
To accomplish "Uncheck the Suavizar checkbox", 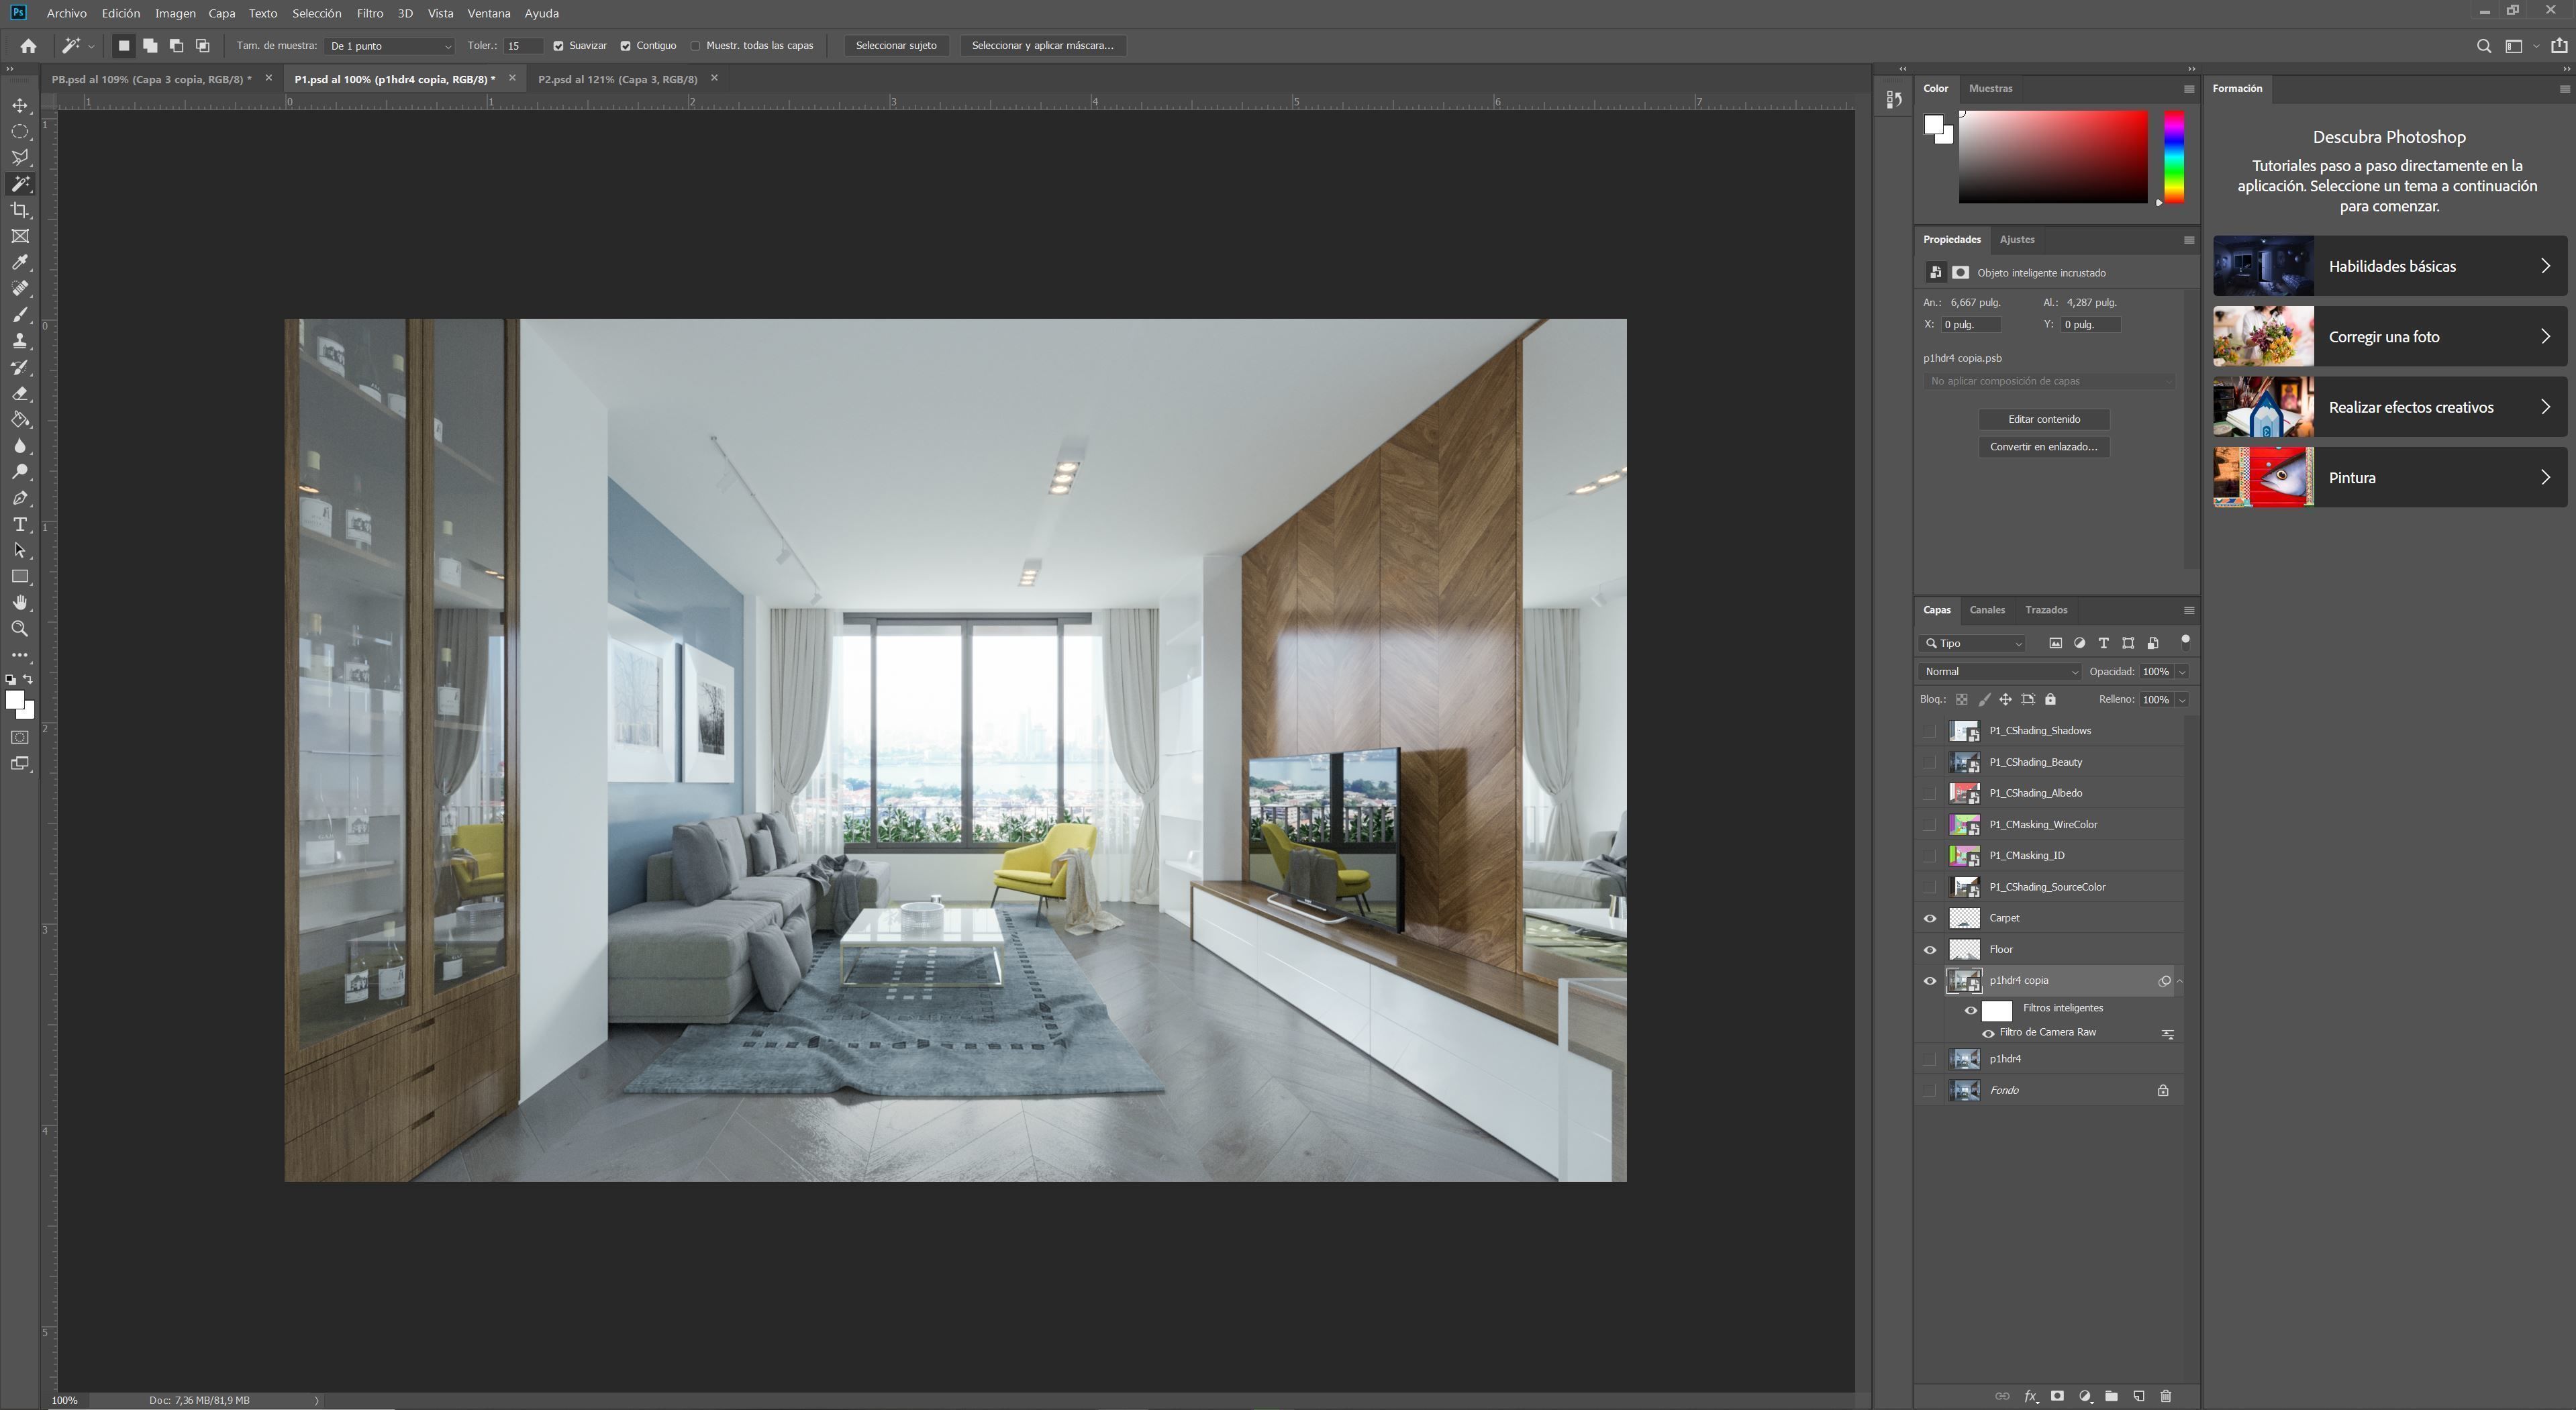I will pos(559,46).
